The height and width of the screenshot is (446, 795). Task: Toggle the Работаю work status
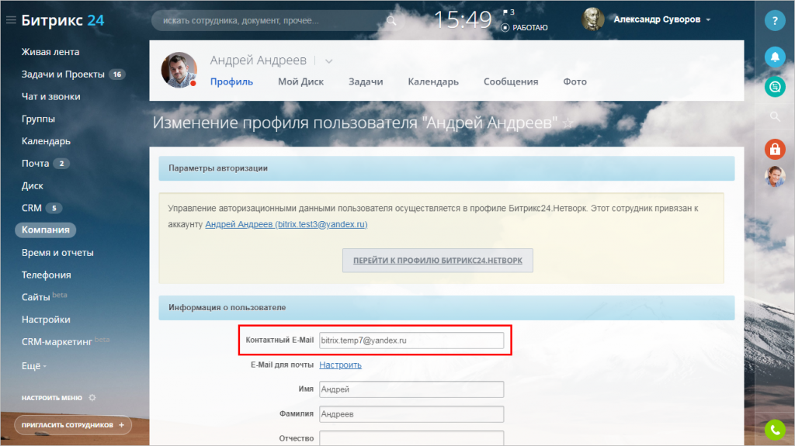click(524, 27)
